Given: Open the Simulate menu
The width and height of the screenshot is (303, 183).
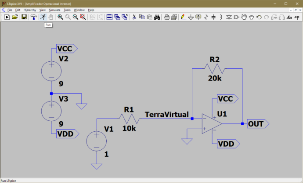Looking at the screenshot, I should tap(54, 10).
